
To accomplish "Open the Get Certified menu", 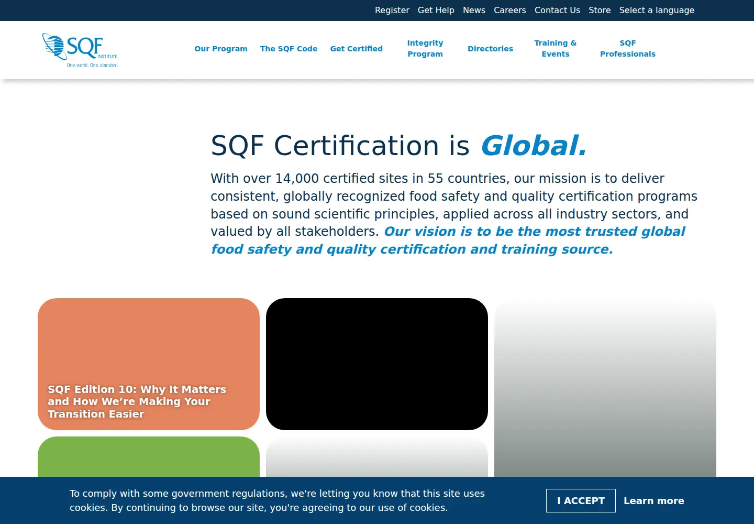I will 356,49.
